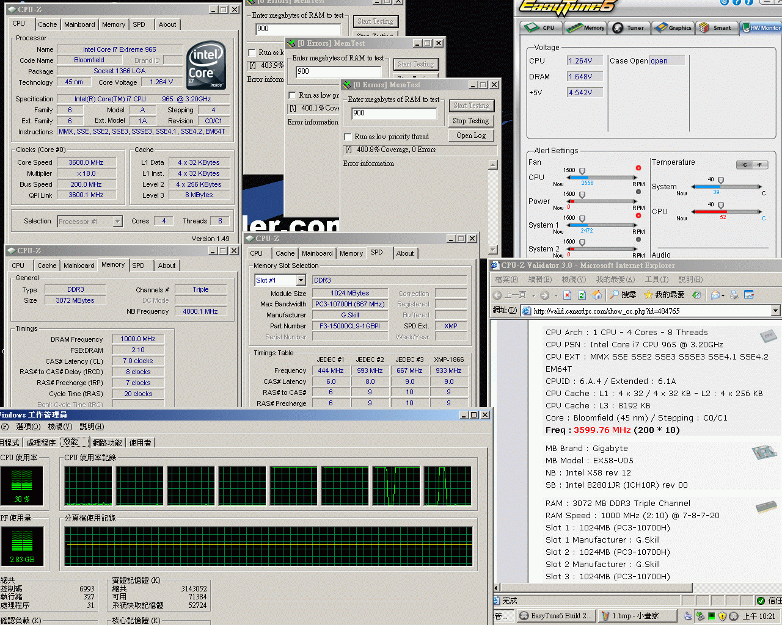Viewport: 782px width, 625px height.
Task: Select 處理程序 tab in Task Manager
Action: tap(41, 443)
